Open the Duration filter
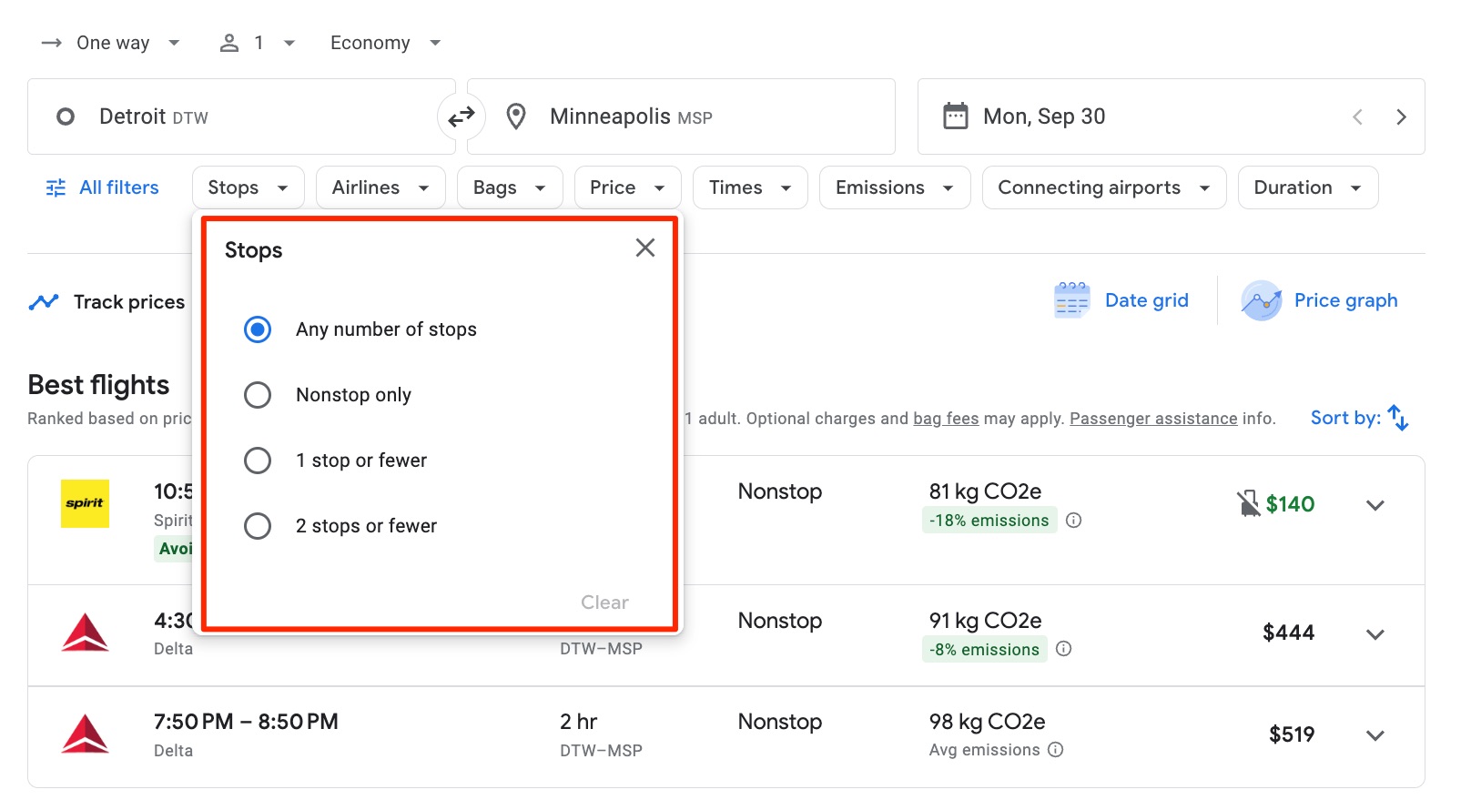This screenshot has width=1471, height=810. point(1308,187)
